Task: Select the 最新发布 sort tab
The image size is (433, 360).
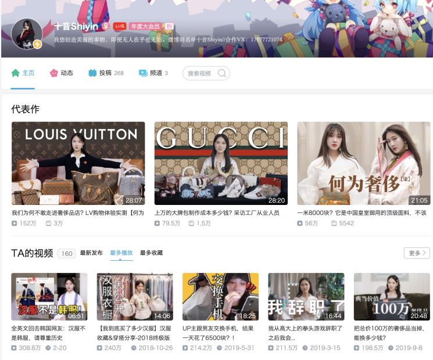Action: pyautogui.click(x=91, y=253)
